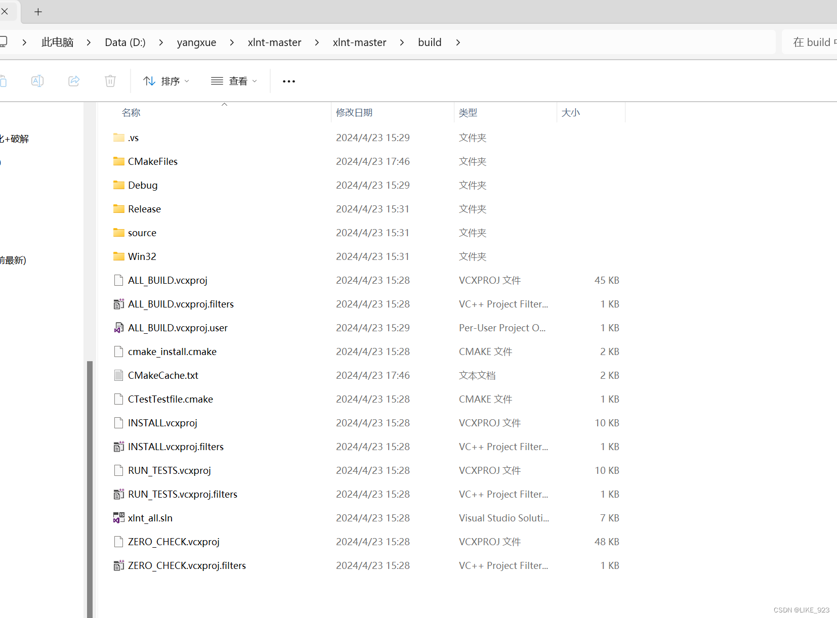Click xlnt_all.sln Visual Studio icon

(x=119, y=518)
